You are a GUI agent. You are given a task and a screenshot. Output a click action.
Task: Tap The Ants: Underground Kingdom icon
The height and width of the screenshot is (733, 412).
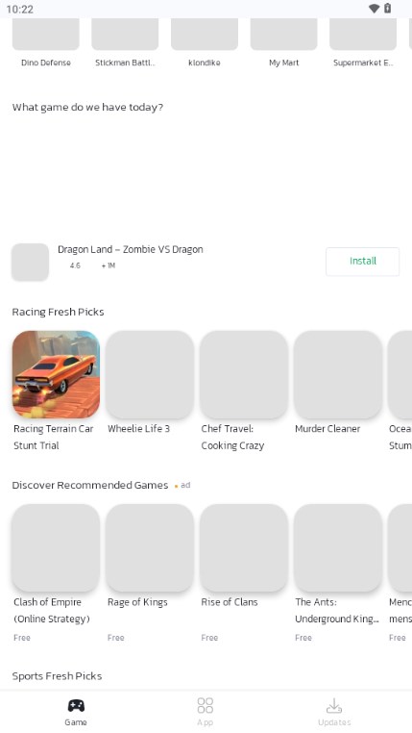coord(338,547)
